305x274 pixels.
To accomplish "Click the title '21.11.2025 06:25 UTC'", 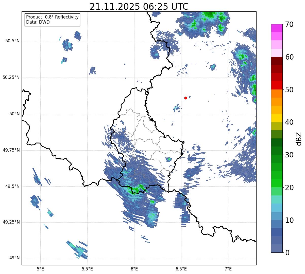I will point(139,7).
